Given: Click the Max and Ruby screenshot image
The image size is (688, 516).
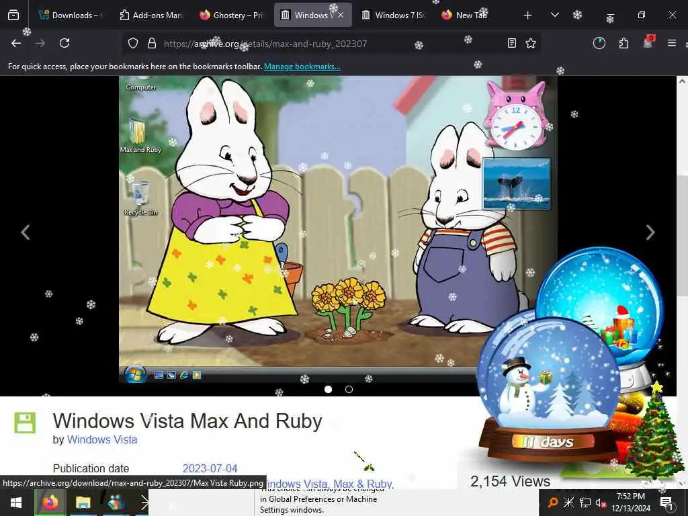Looking at the screenshot, I should [x=338, y=229].
